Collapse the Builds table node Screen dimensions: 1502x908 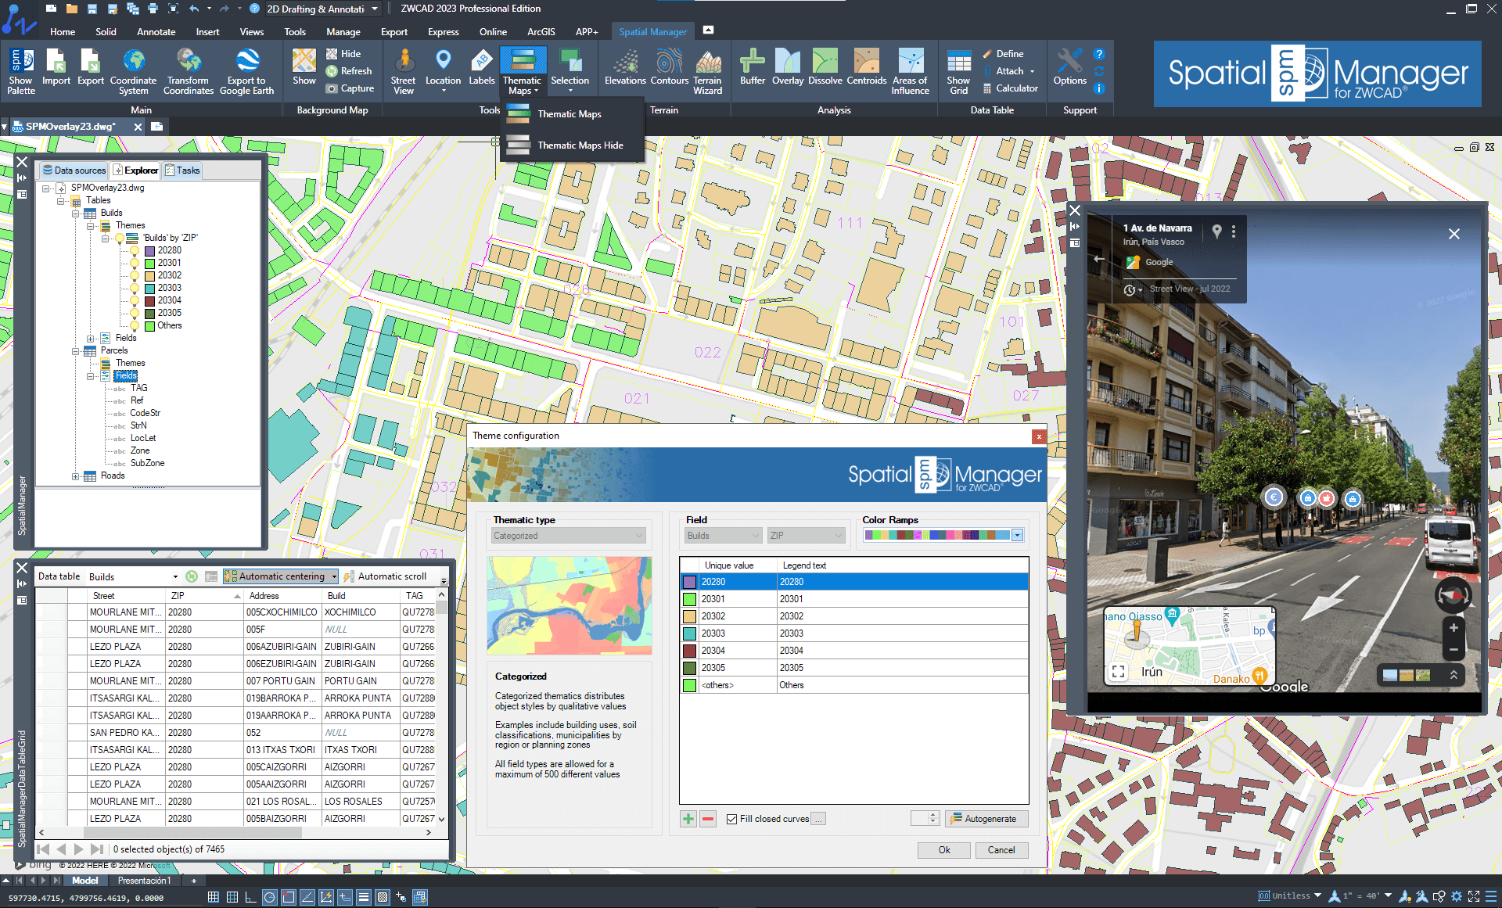[x=75, y=213]
